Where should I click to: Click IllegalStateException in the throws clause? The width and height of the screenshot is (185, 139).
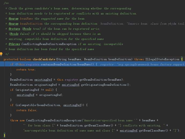(x=162, y=59)
